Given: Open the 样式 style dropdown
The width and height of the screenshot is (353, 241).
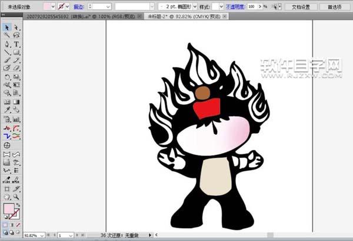Looking at the screenshot, I should [x=221, y=6].
